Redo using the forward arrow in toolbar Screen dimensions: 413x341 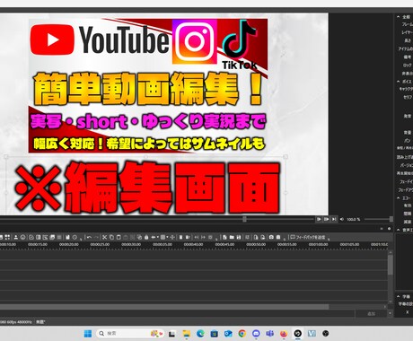pos(96,237)
